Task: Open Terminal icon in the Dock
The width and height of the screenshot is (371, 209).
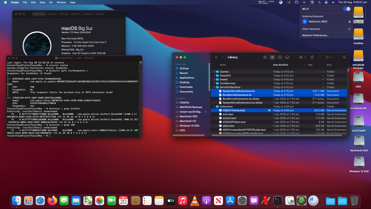Action: pos(278,201)
